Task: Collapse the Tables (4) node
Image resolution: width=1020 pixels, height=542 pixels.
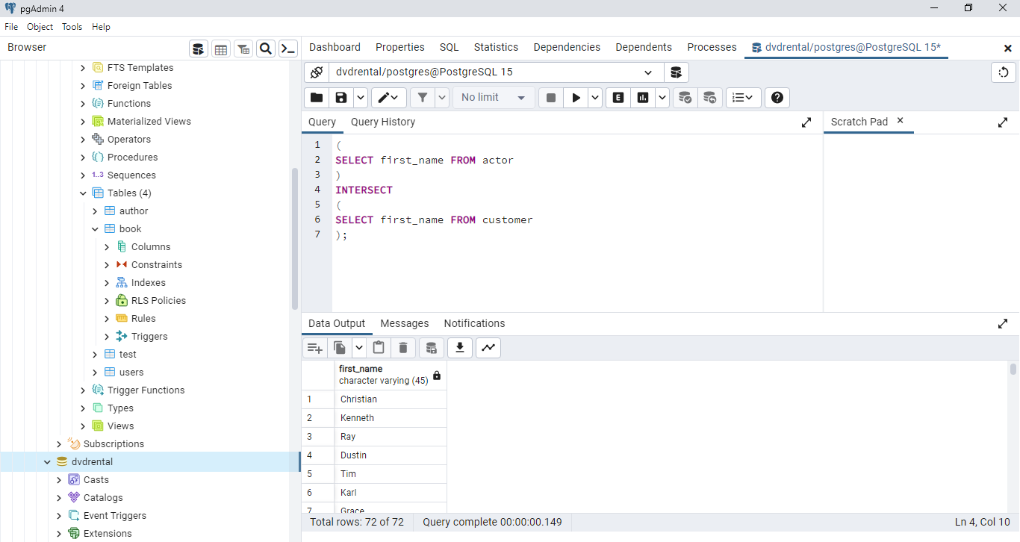Action: [x=83, y=193]
